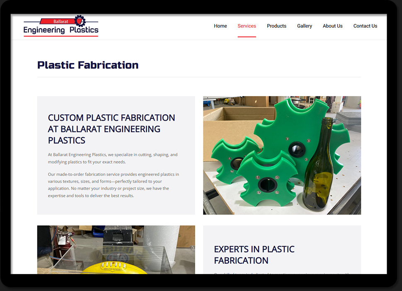Click the gear icon in the logo

point(80,21)
